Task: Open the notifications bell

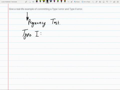Action: (103, 2)
